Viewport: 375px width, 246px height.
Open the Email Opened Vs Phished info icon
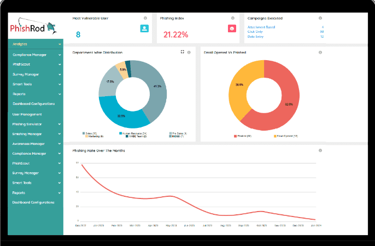click(320, 52)
